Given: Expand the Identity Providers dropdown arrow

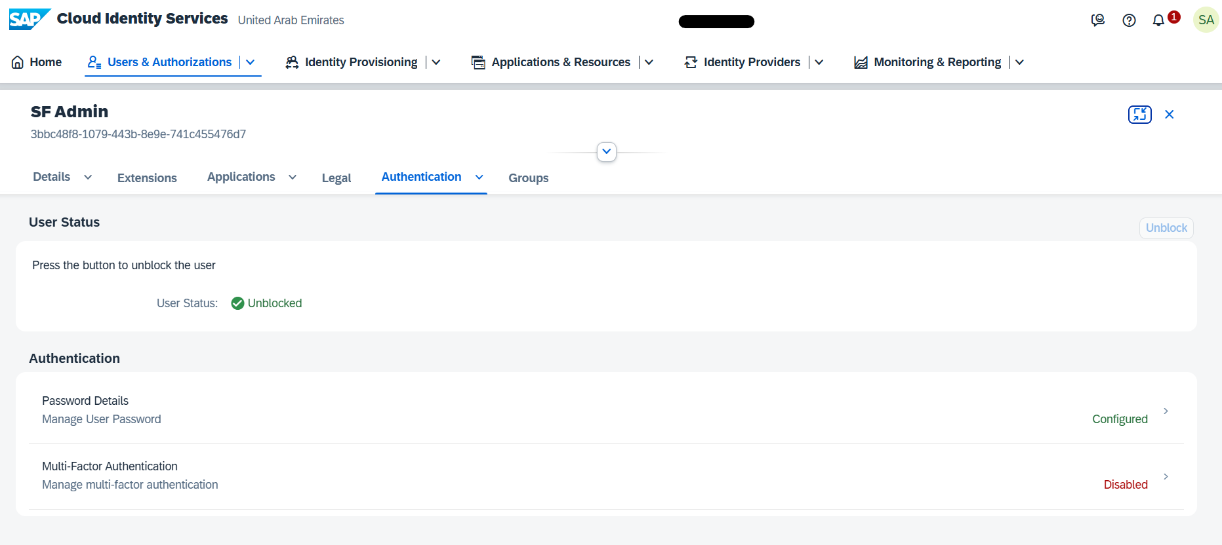Looking at the screenshot, I should tap(819, 62).
